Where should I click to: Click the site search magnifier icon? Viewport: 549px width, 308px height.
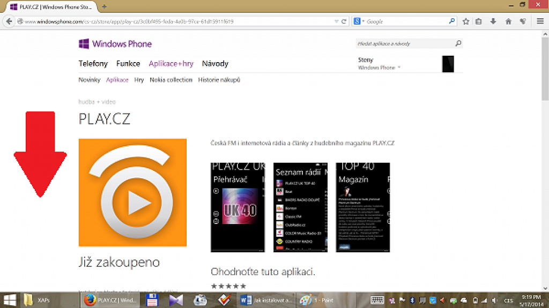458,43
